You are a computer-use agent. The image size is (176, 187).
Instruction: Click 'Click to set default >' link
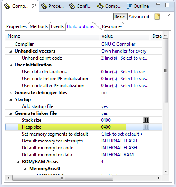point(122,134)
